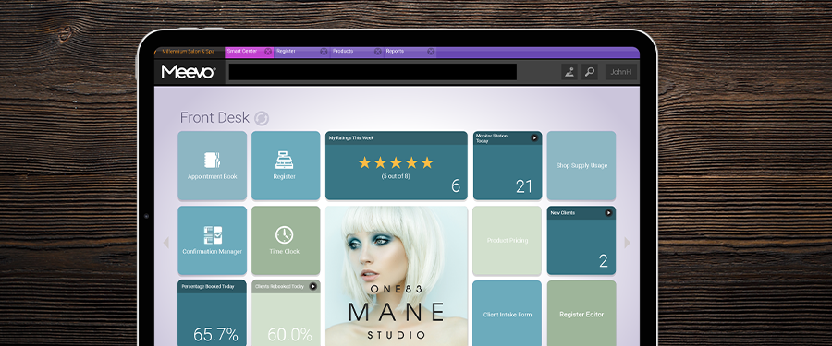Viewport: 832px width, 346px height.
Task: Expand the Clients Rebooked Today tile arrow
Action: point(313,286)
